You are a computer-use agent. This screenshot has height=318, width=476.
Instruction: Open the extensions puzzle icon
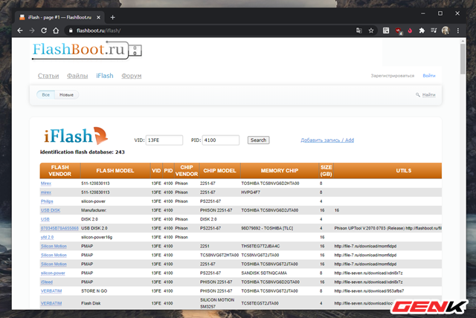[x=422, y=30]
